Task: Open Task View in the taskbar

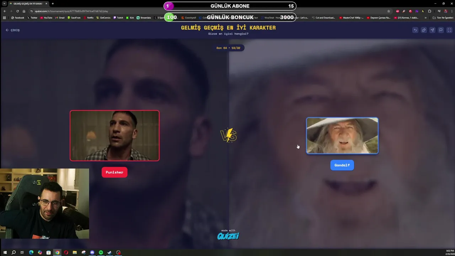Action: tap(22, 252)
